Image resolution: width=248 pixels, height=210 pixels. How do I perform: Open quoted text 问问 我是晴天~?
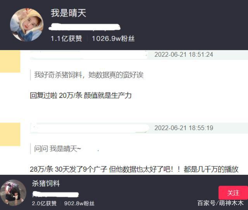click(58, 149)
